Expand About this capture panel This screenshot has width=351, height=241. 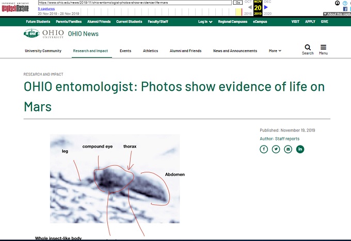[337, 14]
